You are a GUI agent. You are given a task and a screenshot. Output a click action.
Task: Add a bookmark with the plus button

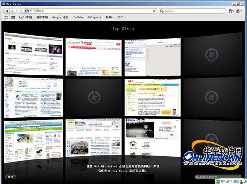tap(21, 11)
